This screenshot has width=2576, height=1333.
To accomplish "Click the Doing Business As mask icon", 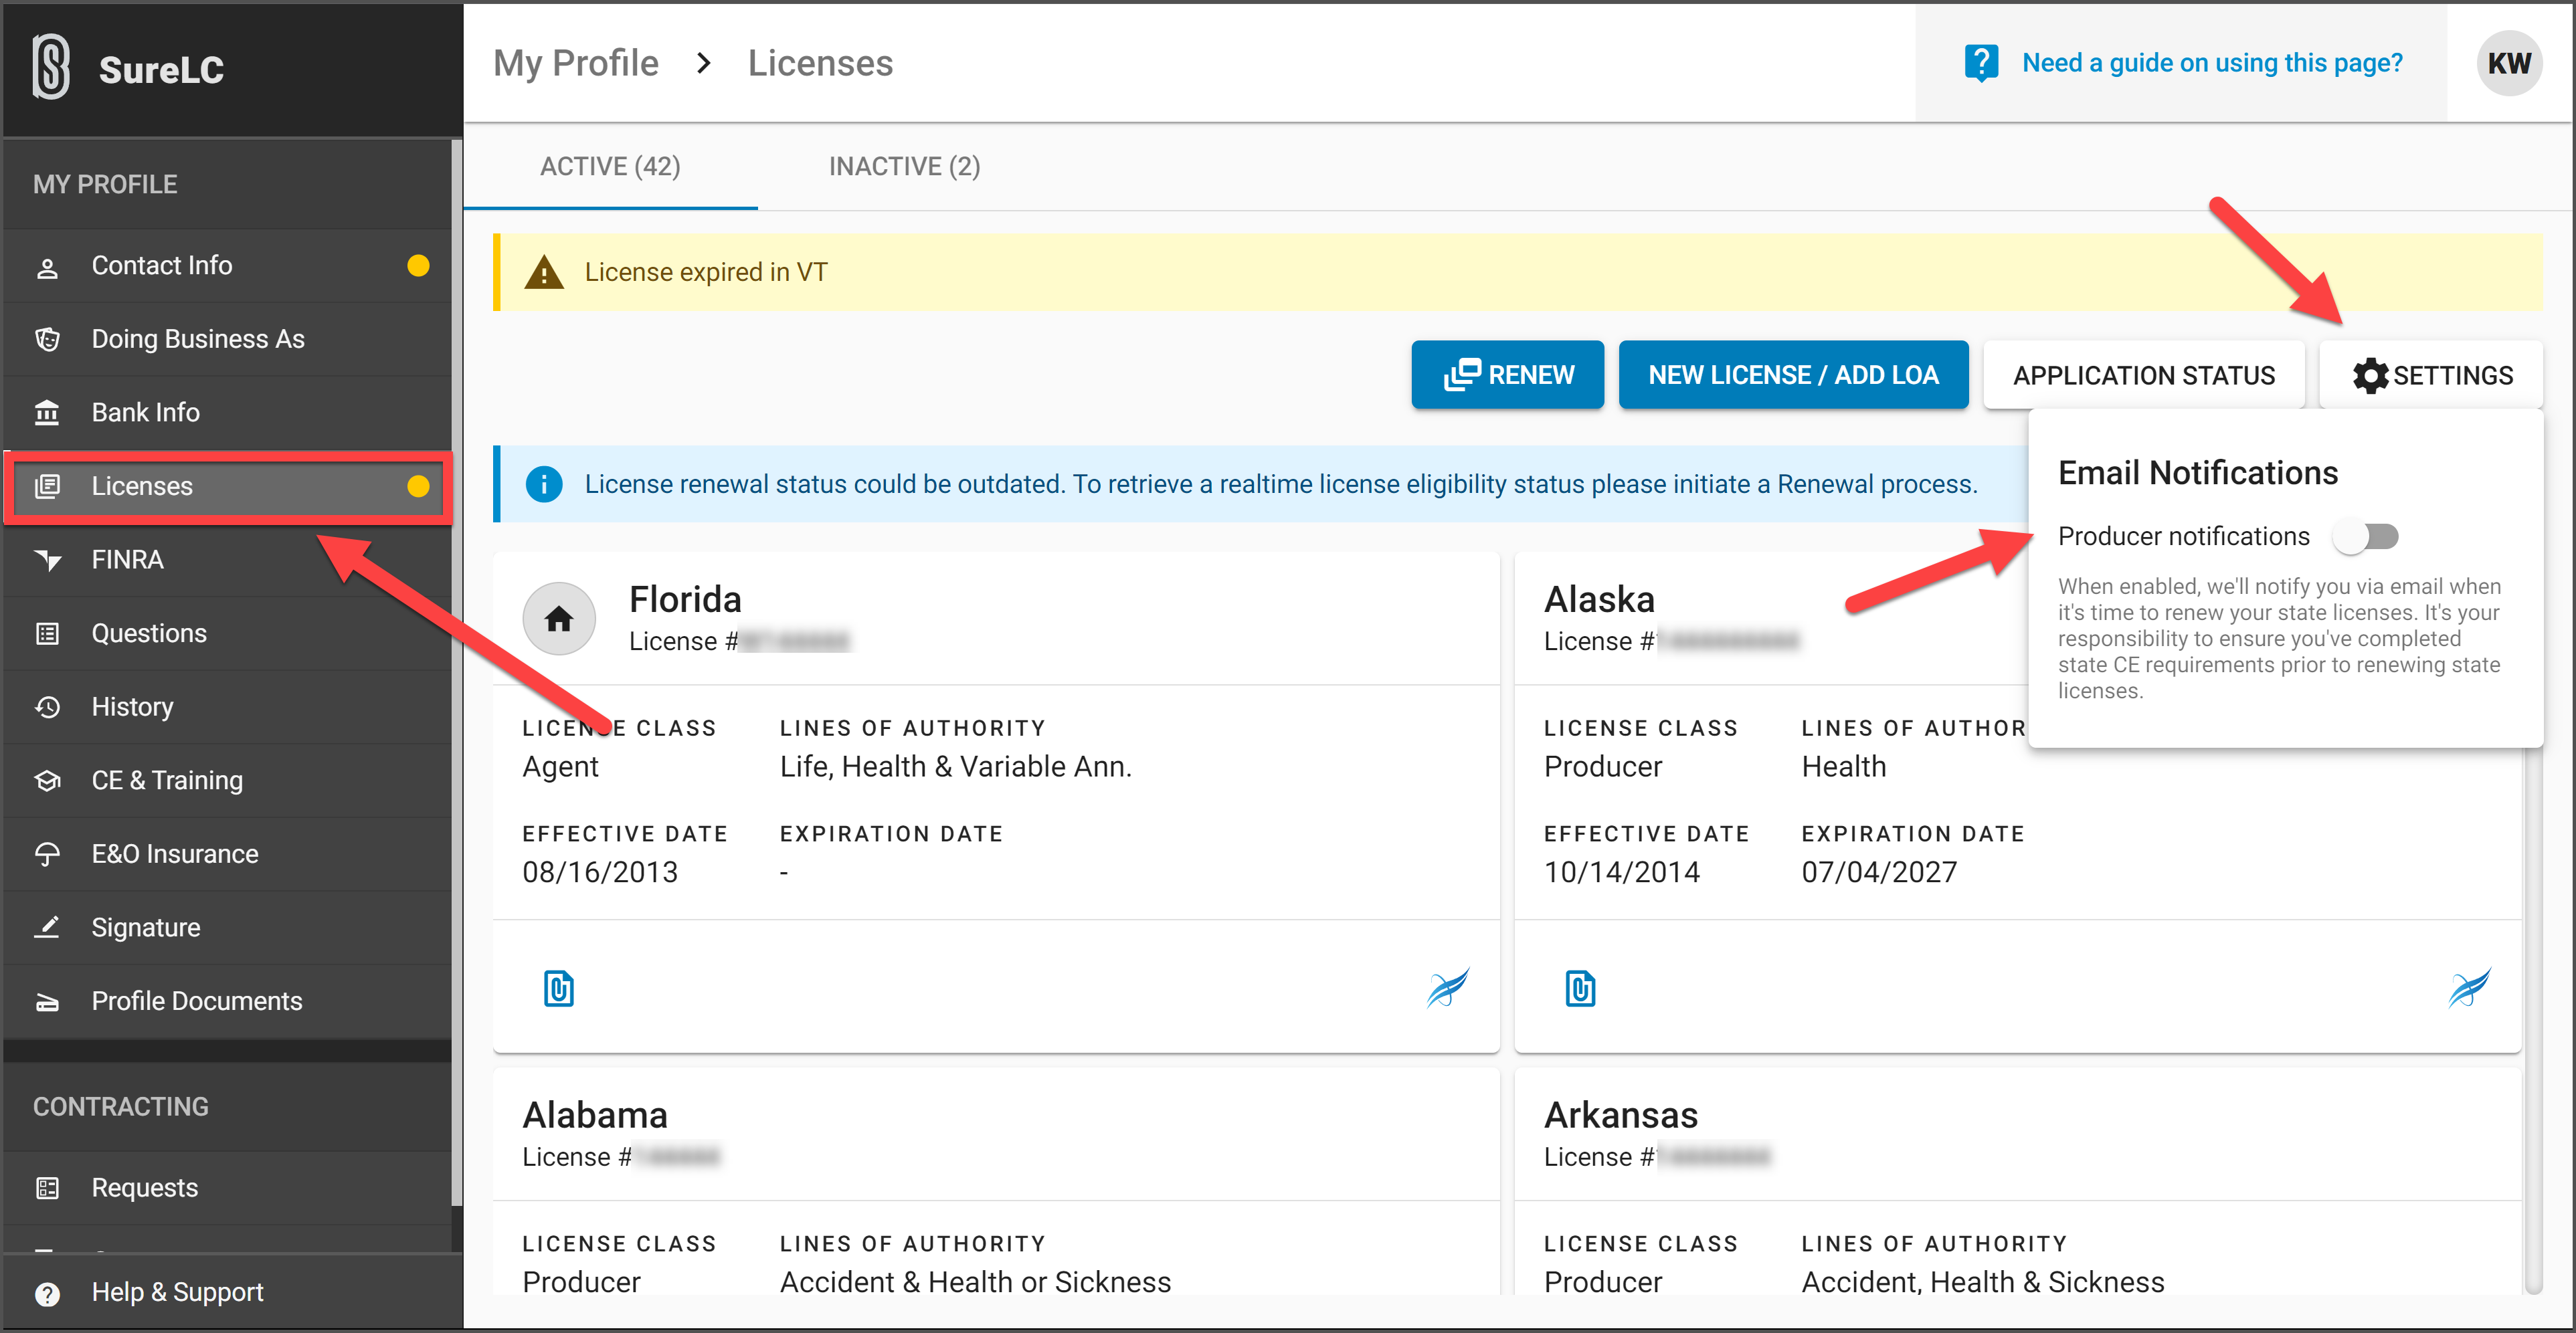I will coord(47,339).
